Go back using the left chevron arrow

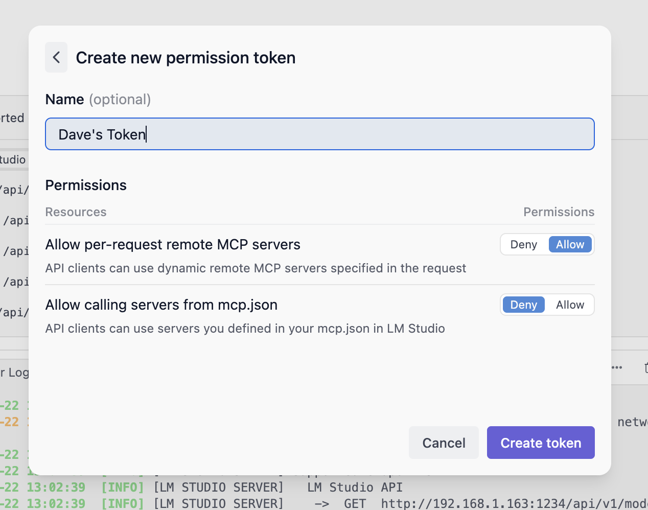coord(56,57)
